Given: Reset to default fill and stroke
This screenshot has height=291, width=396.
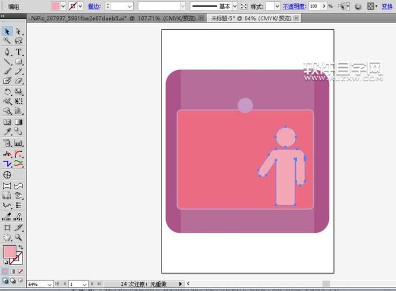Looking at the screenshot, I should [x=6, y=262].
